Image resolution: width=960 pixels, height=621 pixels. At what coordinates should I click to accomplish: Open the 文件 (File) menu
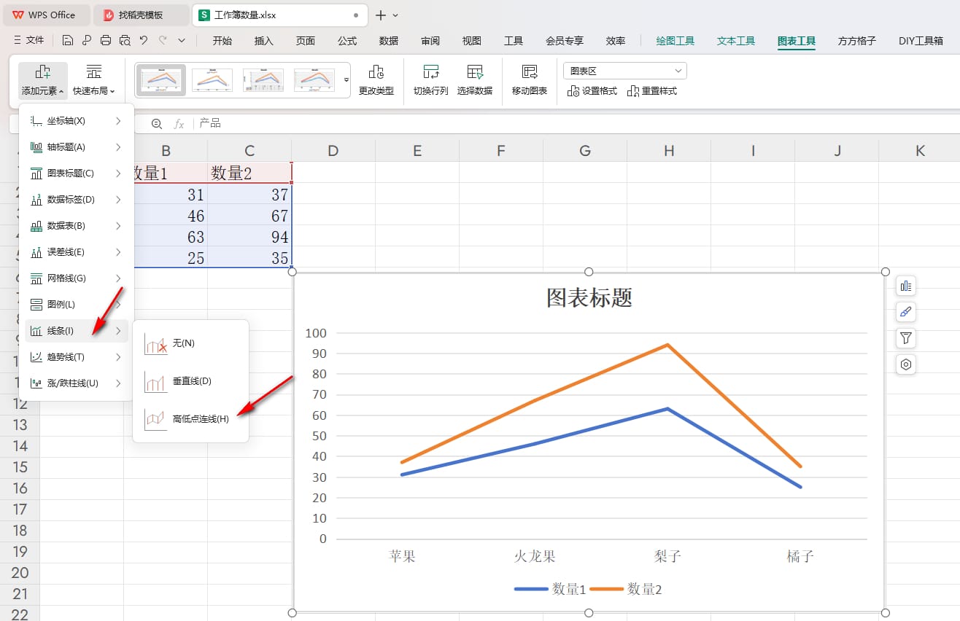(29, 41)
